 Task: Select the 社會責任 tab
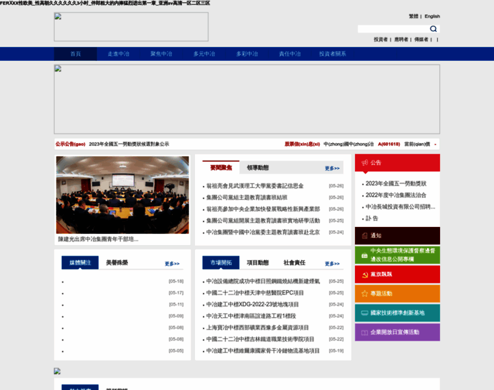294,263
